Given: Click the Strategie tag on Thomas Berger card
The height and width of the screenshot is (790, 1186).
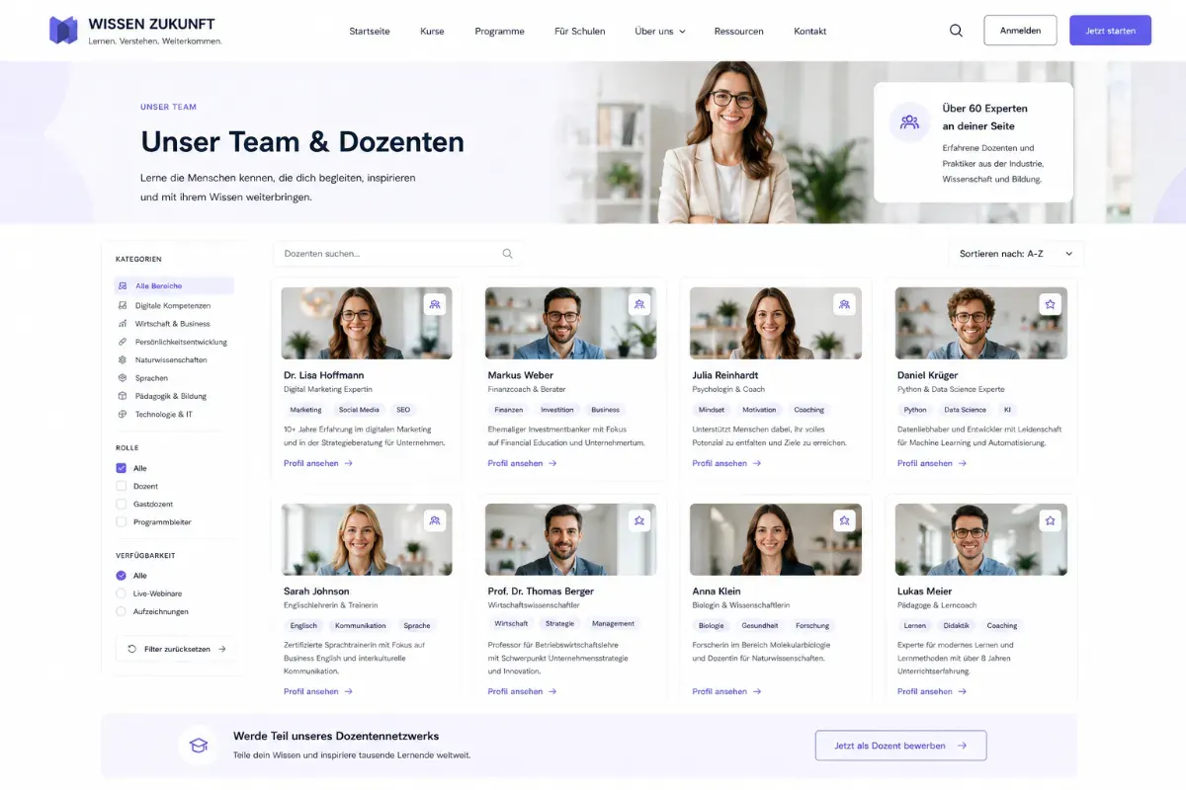Looking at the screenshot, I should 559,624.
